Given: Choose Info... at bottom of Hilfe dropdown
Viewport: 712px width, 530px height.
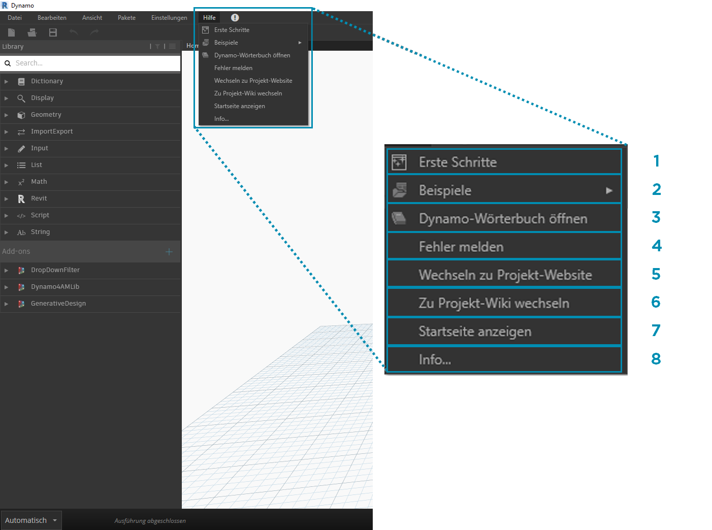Looking at the screenshot, I should [253, 119].
